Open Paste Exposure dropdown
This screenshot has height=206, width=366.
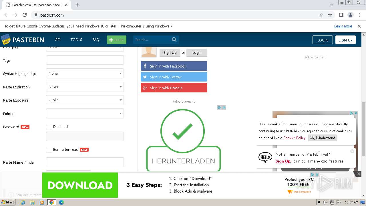pos(85,100)
